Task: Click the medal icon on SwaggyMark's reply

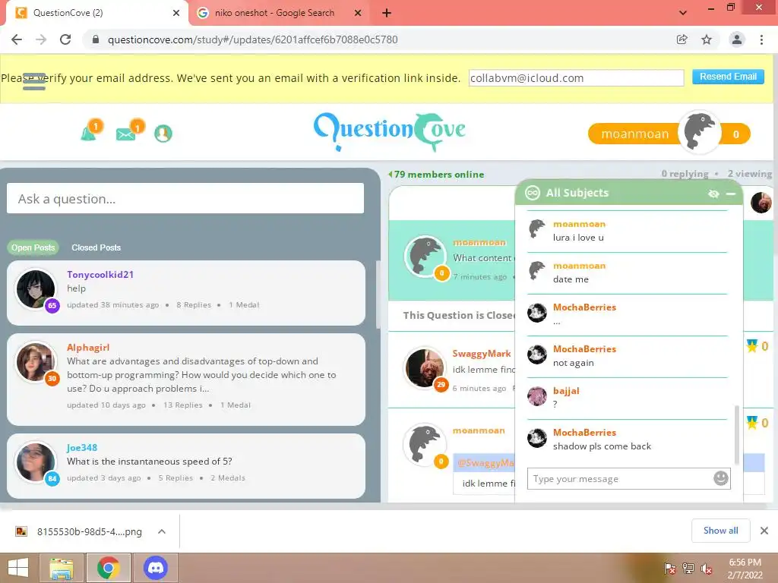Action: (x=752, y=346)
